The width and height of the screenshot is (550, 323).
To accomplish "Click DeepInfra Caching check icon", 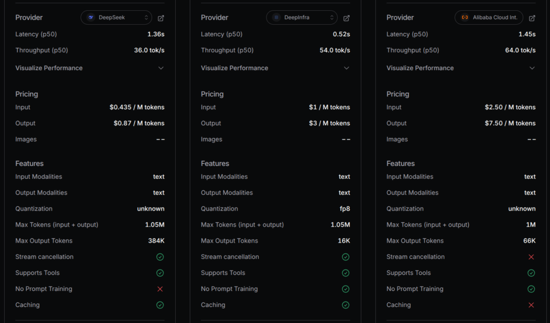I will click(x=345, y=305).
